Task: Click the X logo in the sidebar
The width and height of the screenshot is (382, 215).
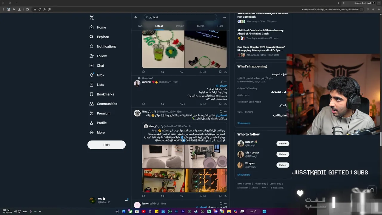Action: click(x=92, y=18)
